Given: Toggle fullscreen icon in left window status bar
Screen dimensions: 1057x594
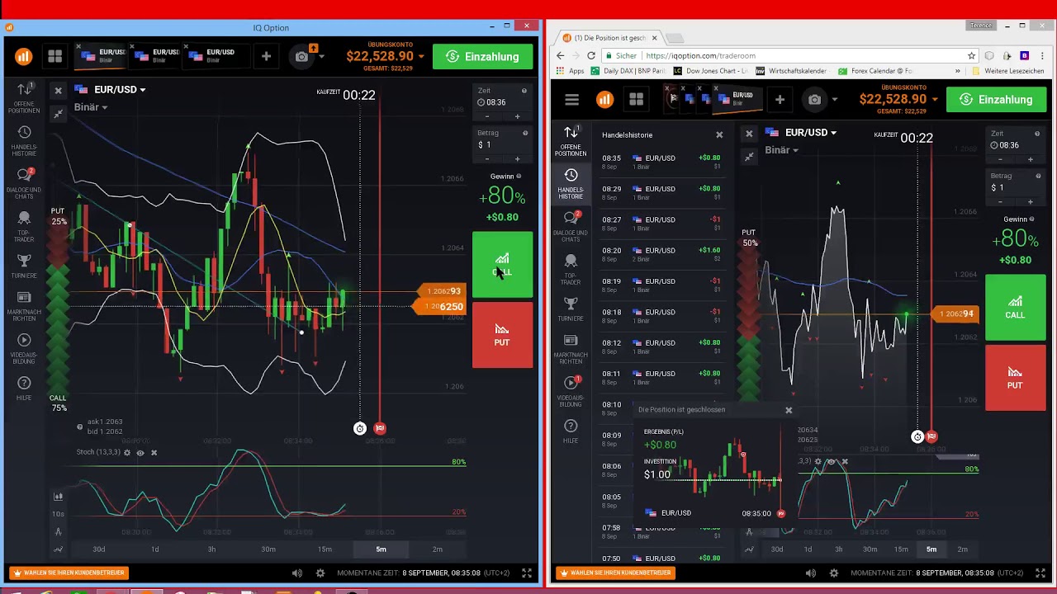Looking at the screenshot, I should (527, 573).
